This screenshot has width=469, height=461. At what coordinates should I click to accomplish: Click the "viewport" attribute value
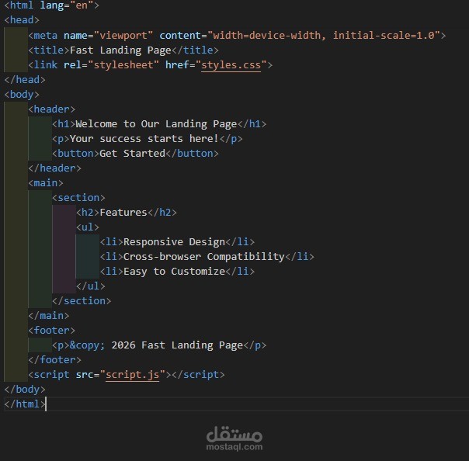(x=123, y=36)
